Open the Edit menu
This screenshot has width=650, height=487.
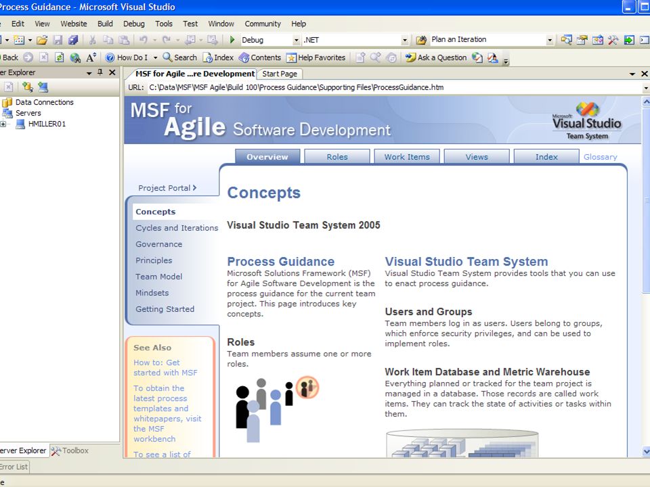pos(18,24)
